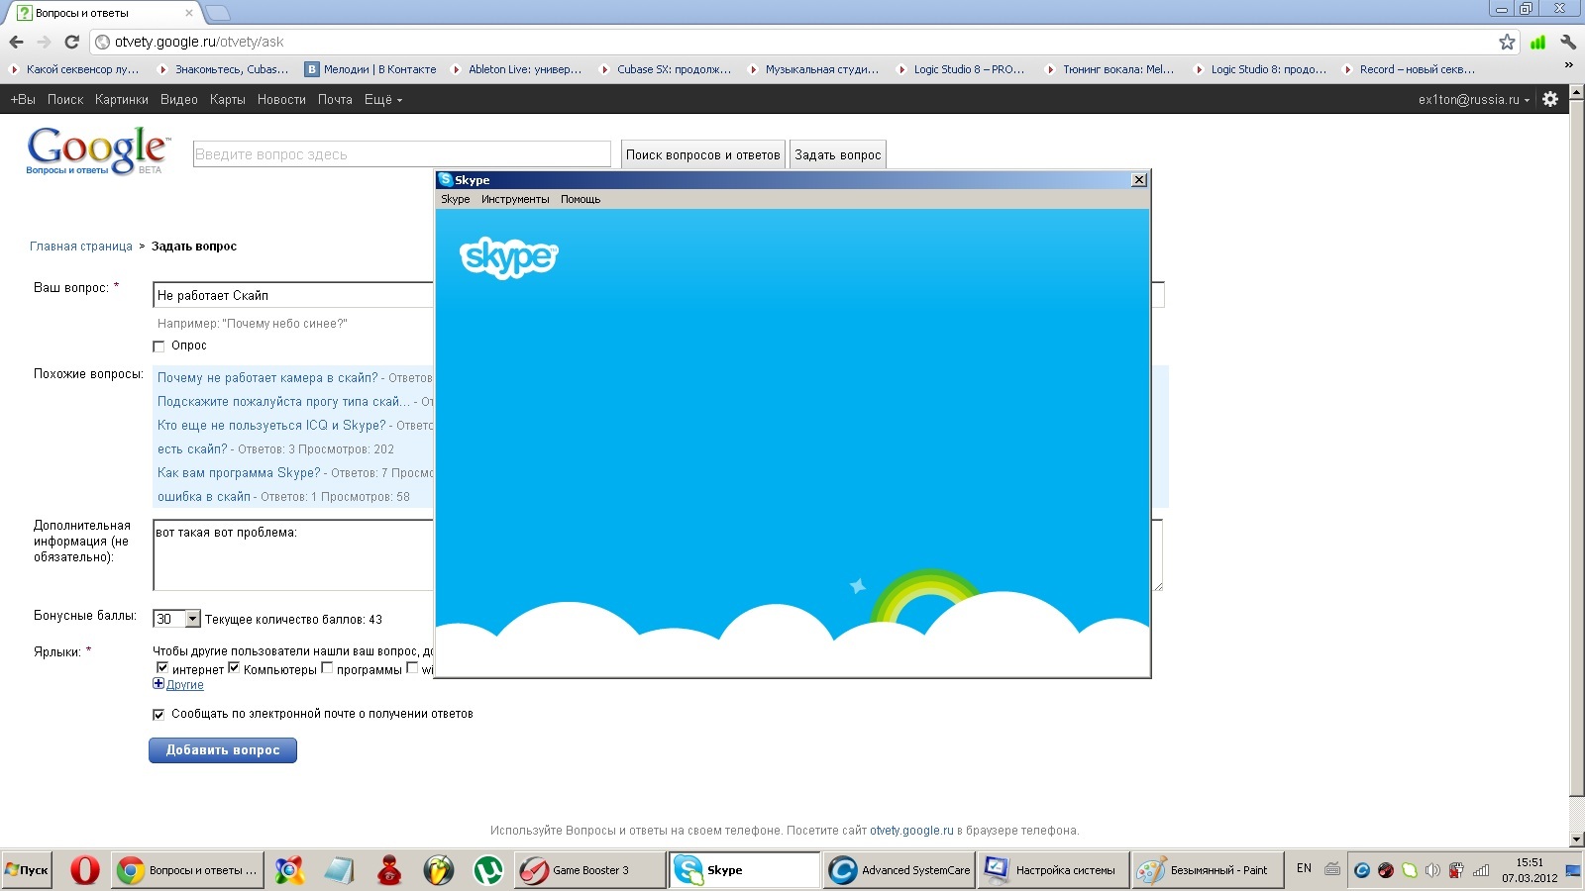1585x891 pixels.
Task: Click the red power plug tray icon
Action: point(1456,870)
